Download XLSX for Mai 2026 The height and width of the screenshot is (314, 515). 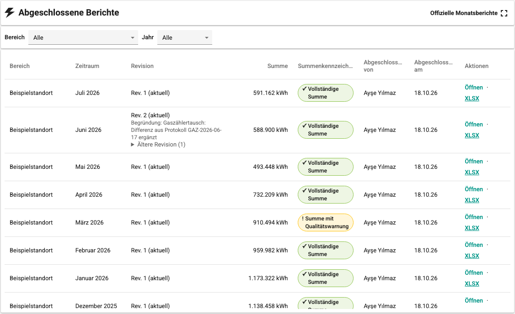[x=472, y=173]
